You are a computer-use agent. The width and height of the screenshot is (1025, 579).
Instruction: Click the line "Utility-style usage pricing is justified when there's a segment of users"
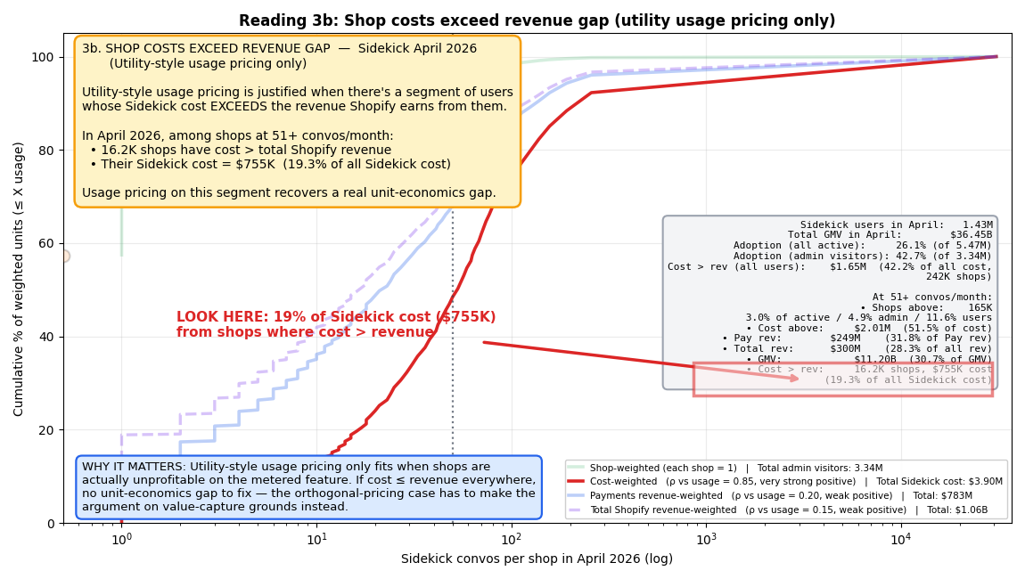tap(298, 92)
